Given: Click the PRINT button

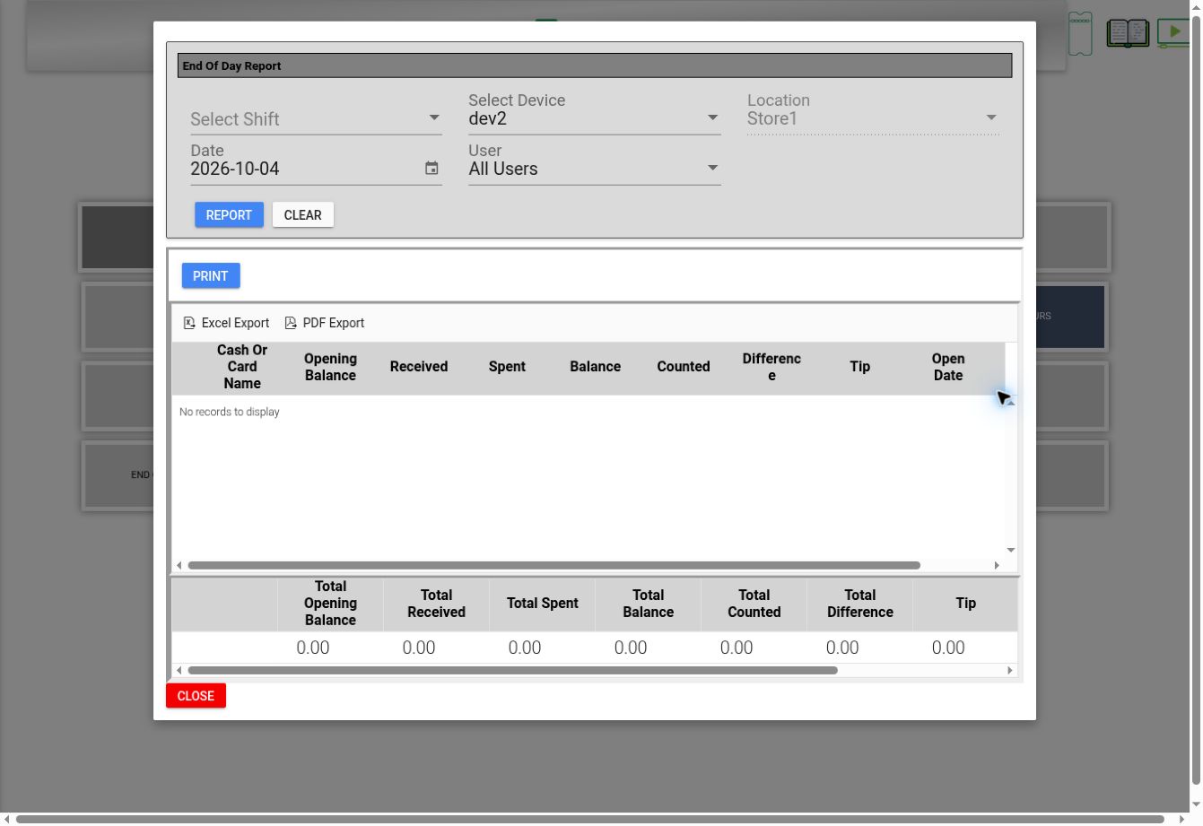Looking at the screenshot, I should click(210, 276).
